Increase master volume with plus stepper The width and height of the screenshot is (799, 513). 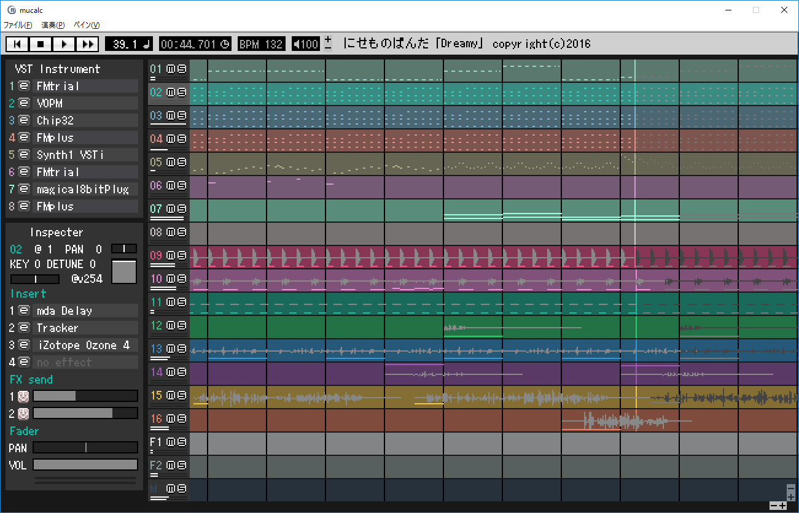click(328, 40)
